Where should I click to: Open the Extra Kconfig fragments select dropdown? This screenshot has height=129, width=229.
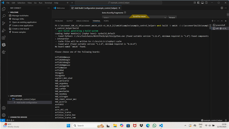(135, 18)
